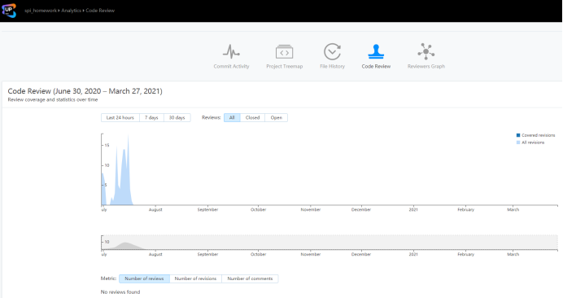Select Number of comments metric
Image resolution: width=563 pixels, height=298 pixels.
(250, 278)
